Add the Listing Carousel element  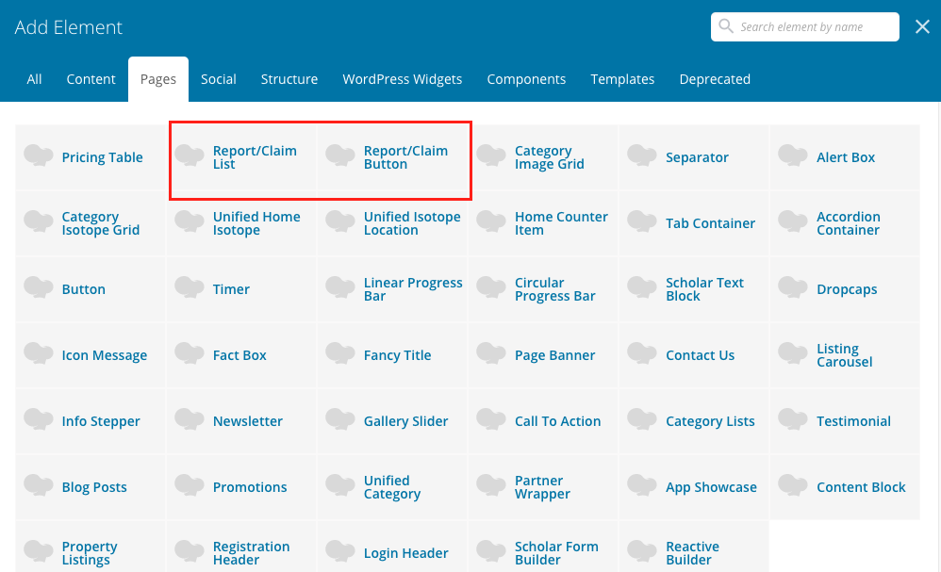(x=844, y=355)
